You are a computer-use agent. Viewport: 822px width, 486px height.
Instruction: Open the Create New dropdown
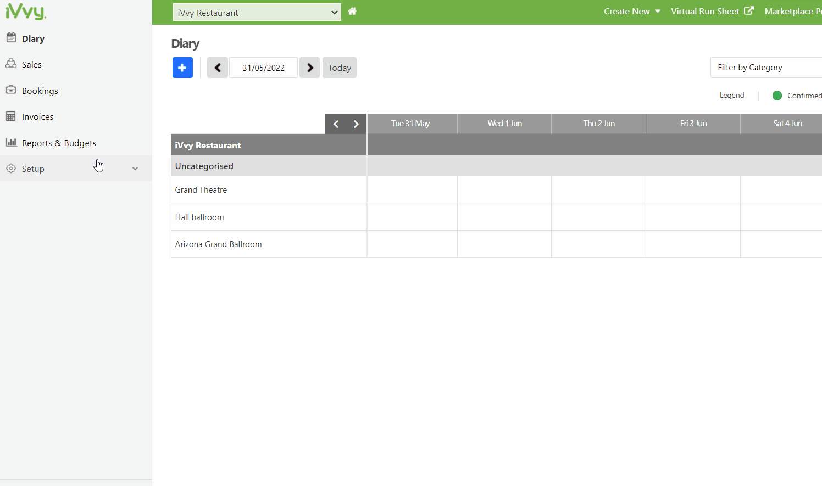click(x=632, y=11)
